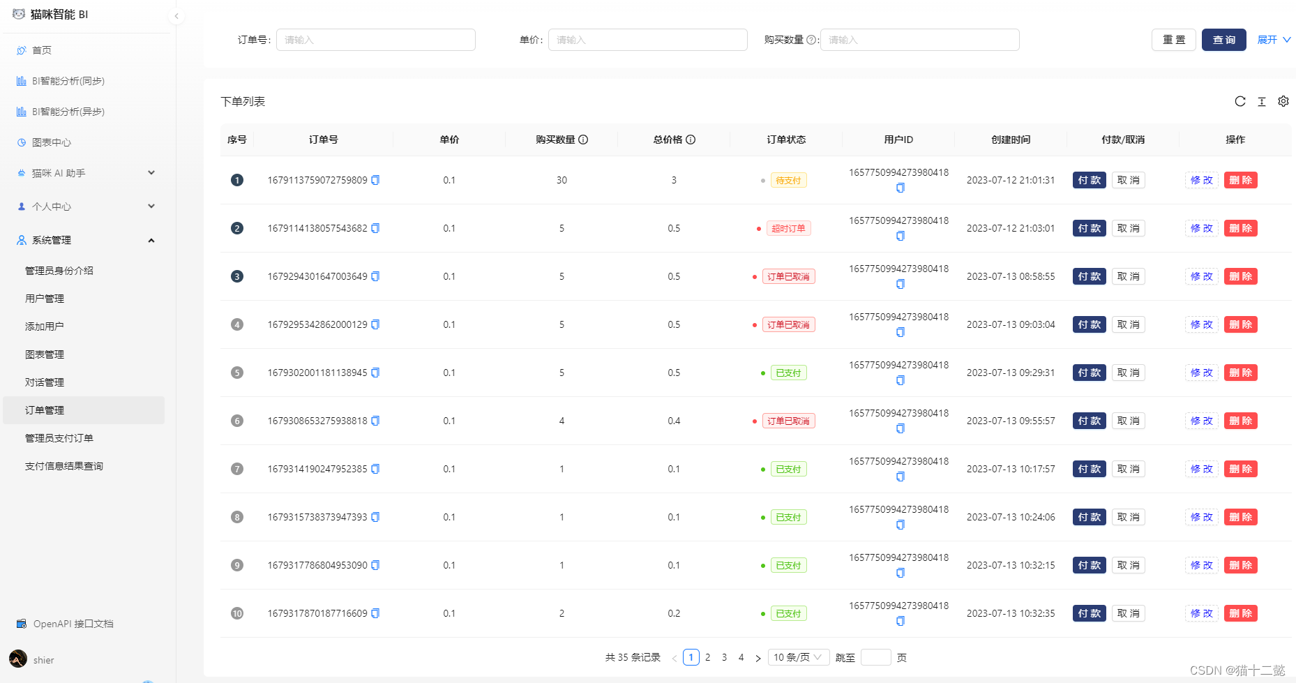Click 修改 for order 1679294301647003649

[1202, 276]
